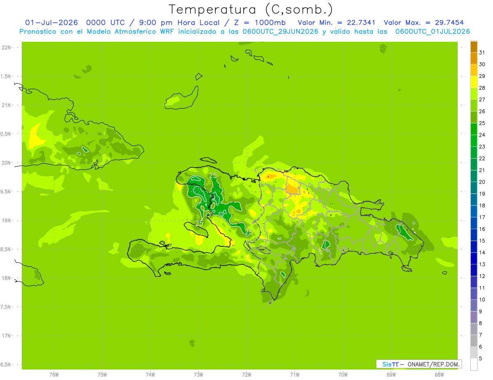Image resolution: width=493 pixels, height=380 pixels.
Task: Click the purple legend band between 8 and 9
Action: pos(474,317)
